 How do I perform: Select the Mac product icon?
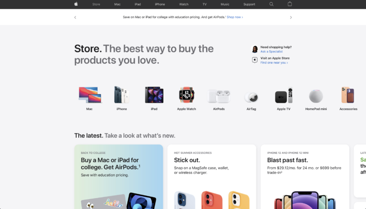(90, 95)
